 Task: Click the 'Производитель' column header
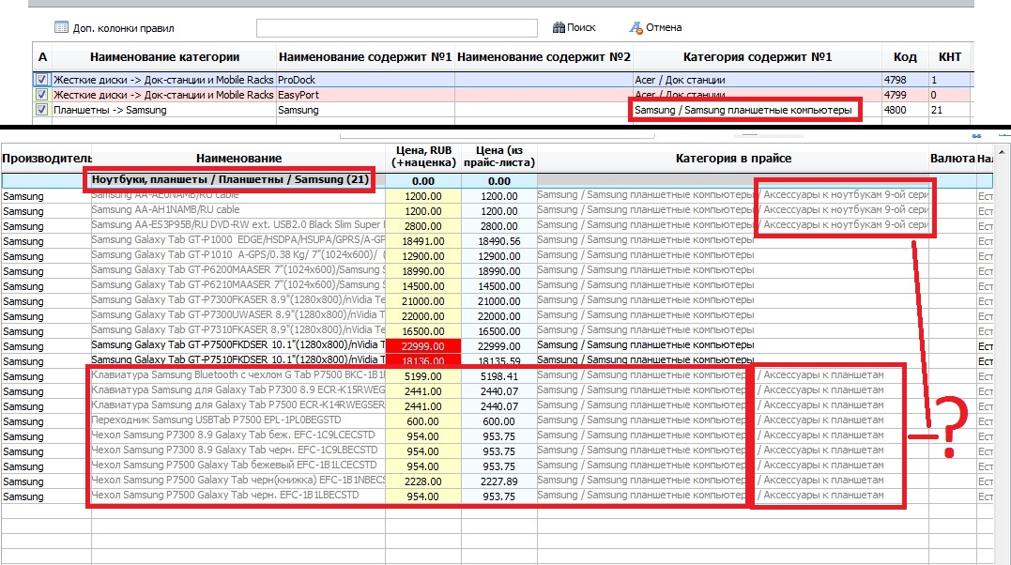tap(46, 158)
